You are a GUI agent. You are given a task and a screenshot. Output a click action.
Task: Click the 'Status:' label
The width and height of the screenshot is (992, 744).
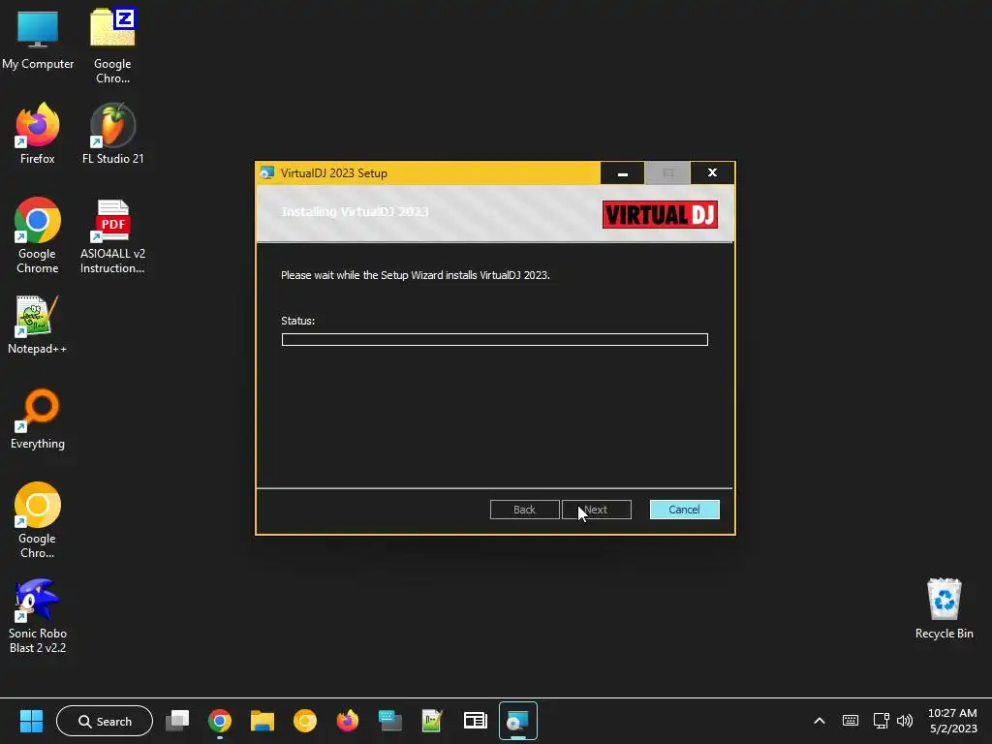[298, 321]
